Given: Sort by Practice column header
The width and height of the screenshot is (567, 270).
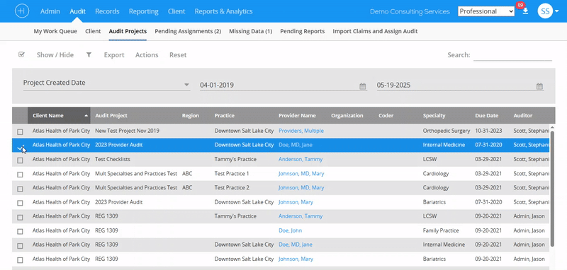Looking at the screenshot, I should point(224,116).
